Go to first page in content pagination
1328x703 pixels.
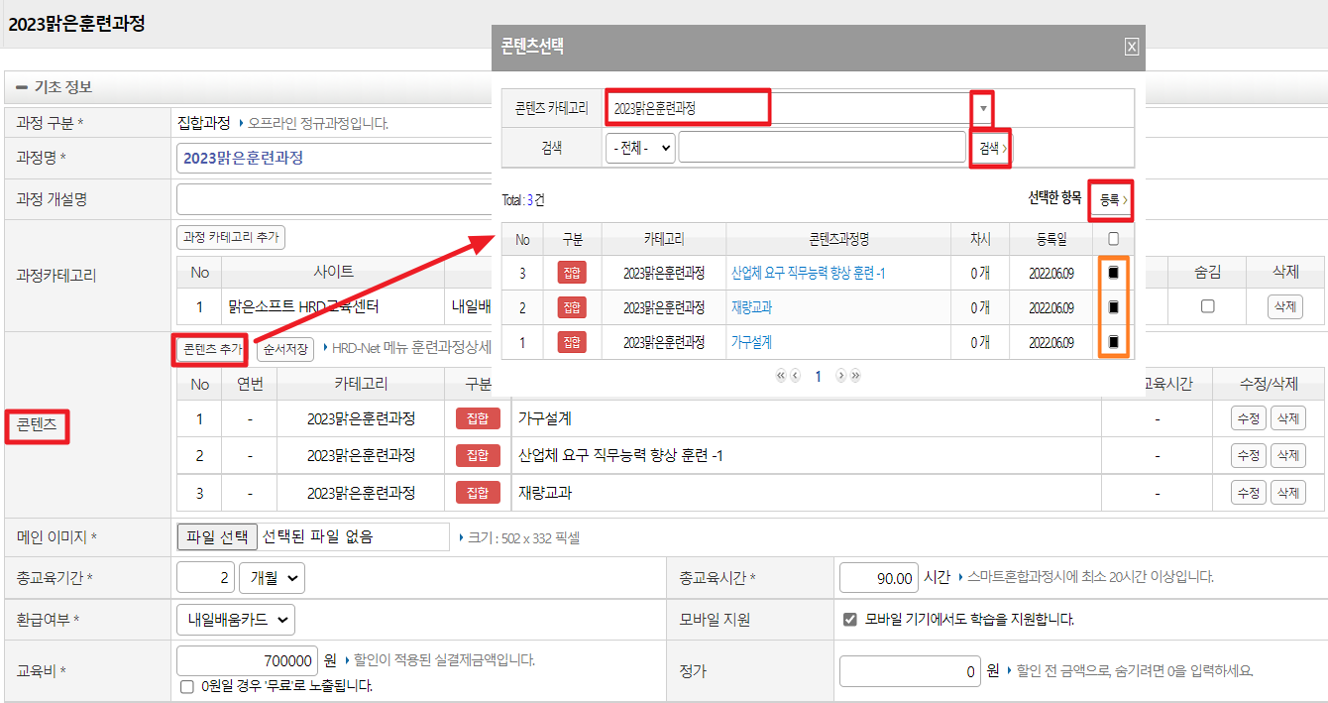pyautogui.click(x=781, y=376)
